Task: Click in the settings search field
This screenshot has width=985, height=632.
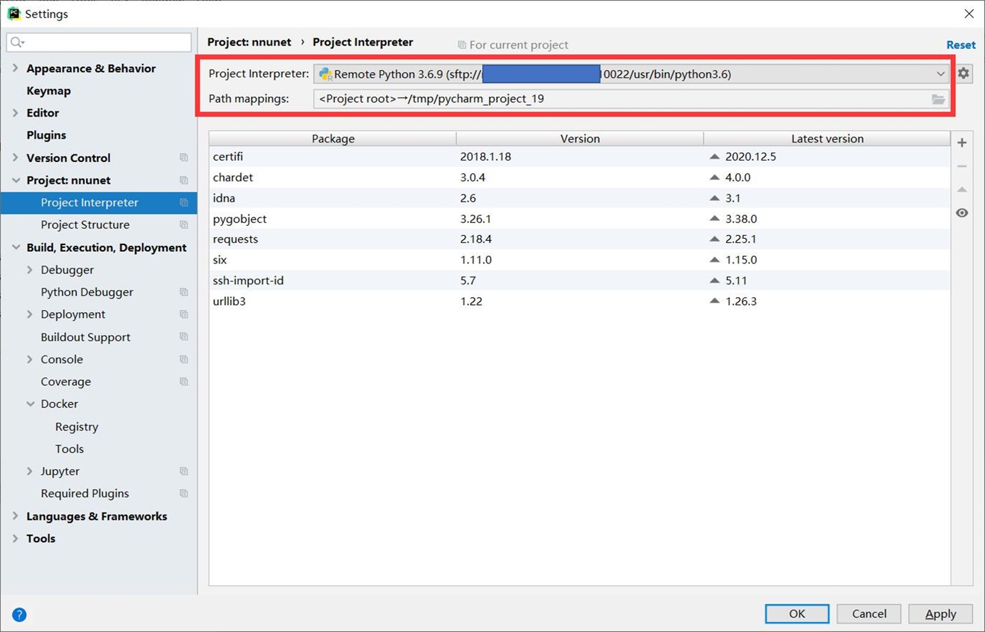Action: (x=99, y=42)
